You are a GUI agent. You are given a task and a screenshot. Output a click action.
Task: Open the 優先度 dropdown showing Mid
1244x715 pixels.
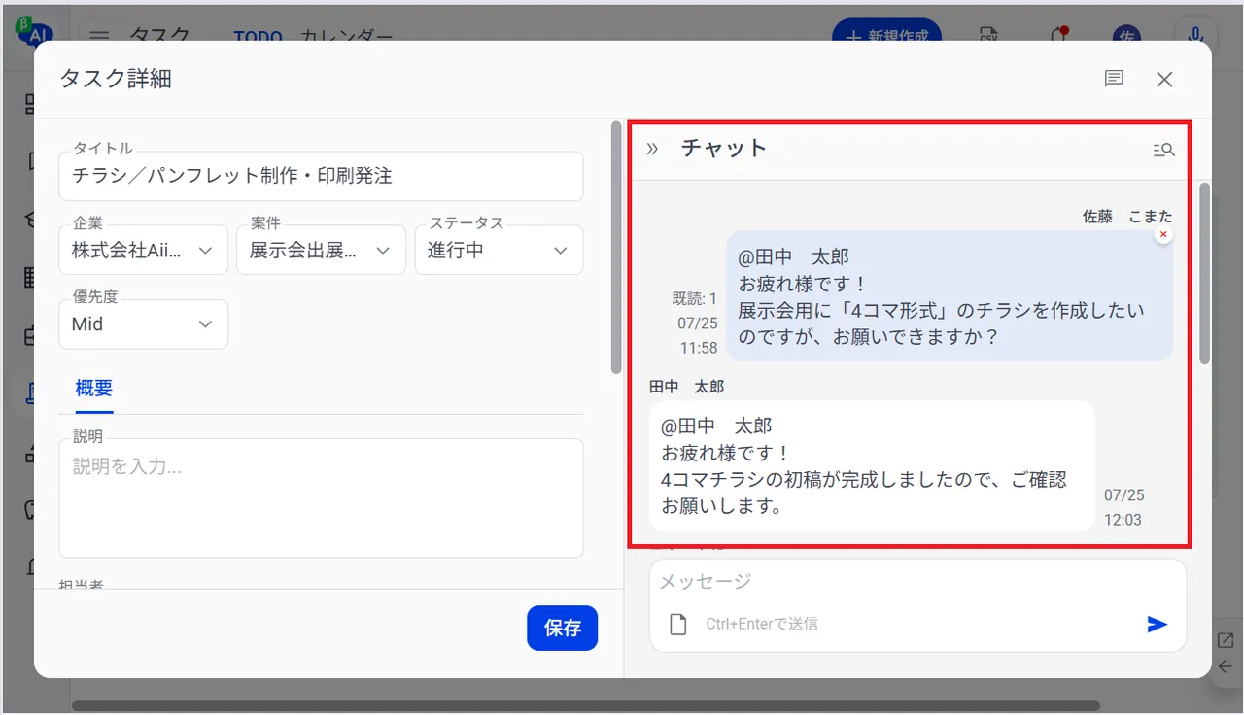(x=143, y=324)
